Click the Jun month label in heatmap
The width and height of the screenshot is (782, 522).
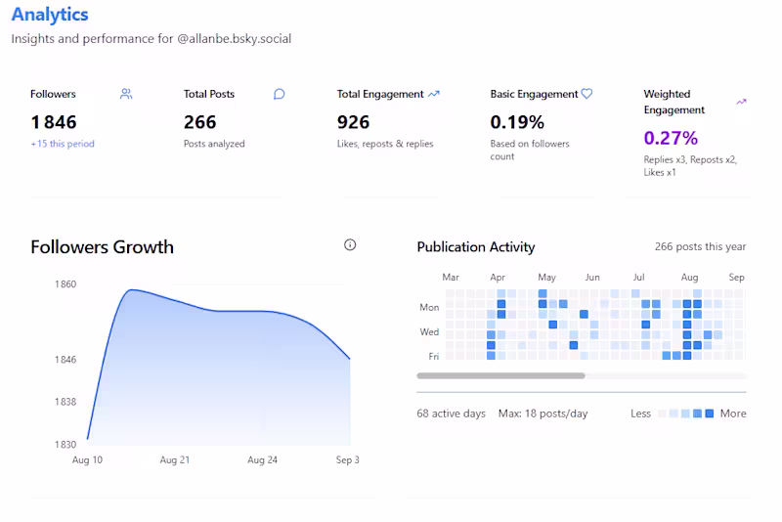tap(592, 278)
